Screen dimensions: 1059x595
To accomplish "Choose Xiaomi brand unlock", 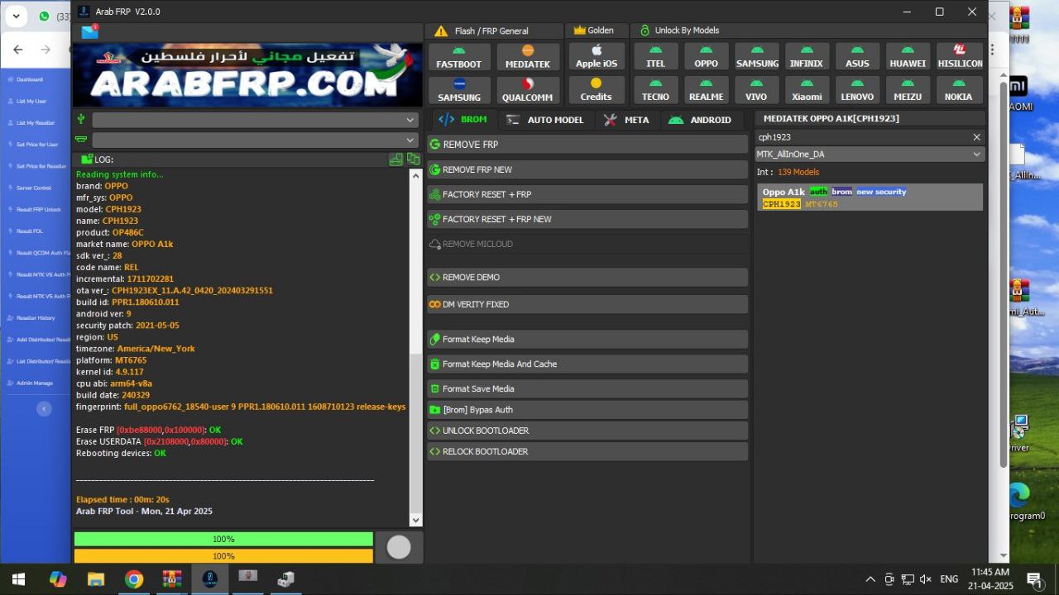I will coord(807,90).
